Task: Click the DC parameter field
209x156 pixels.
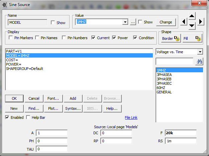Action: (x=116, y=133)
